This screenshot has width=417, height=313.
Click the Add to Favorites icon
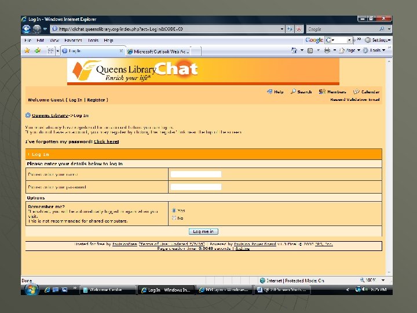pyautogui.click(x=38, y=50)
